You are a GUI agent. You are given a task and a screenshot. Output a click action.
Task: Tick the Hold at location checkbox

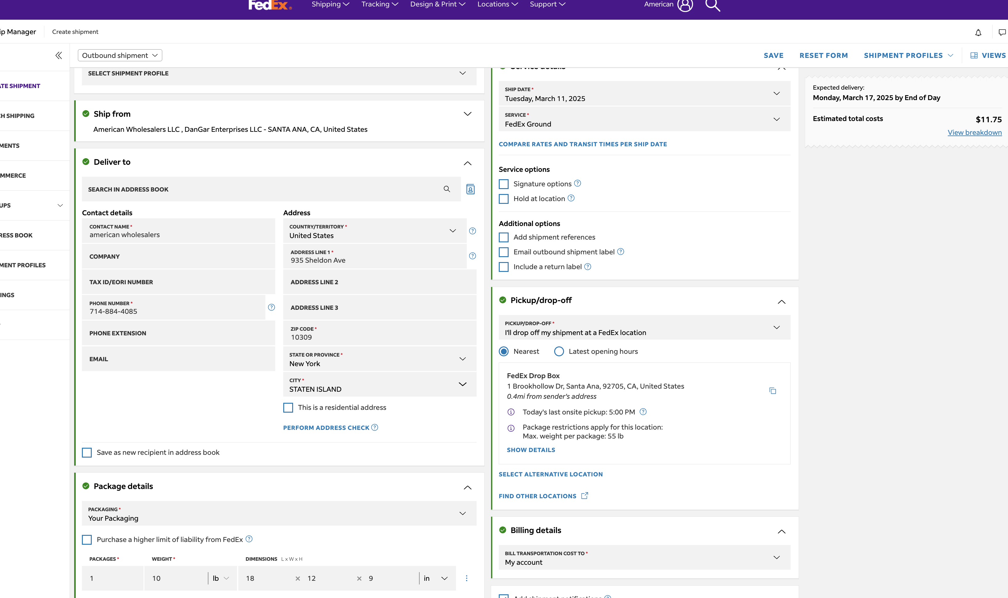[504, 199]
